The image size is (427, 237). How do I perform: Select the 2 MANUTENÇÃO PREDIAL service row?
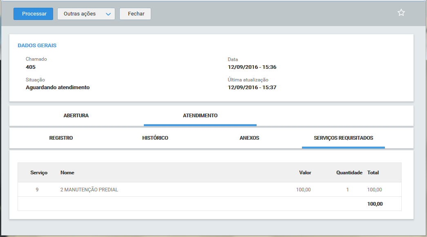pos(89,190)
